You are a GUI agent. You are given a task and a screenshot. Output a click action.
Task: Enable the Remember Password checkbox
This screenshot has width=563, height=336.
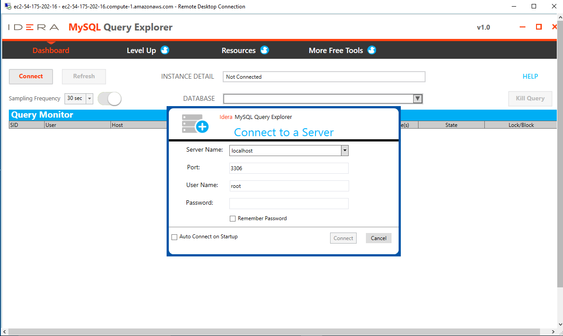pyautogui.click(x=232, y=218)
